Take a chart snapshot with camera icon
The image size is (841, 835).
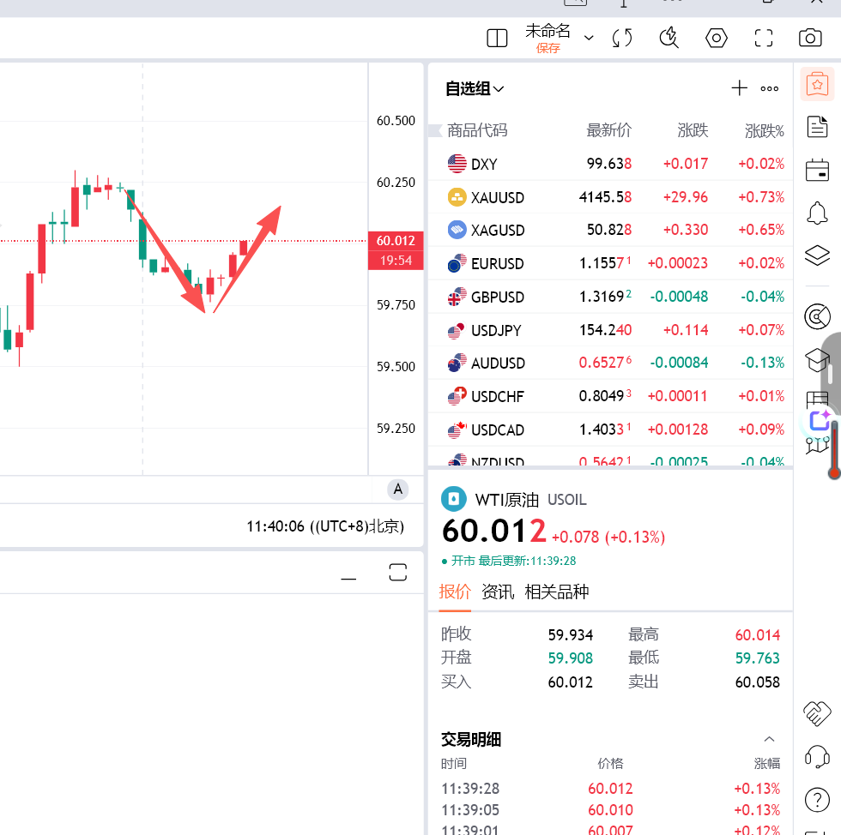click(x=809, y=38)
